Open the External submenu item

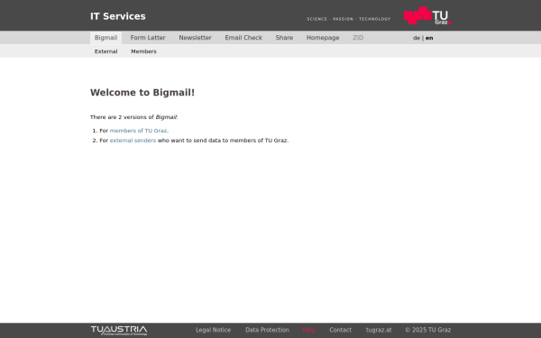point(105,51)
